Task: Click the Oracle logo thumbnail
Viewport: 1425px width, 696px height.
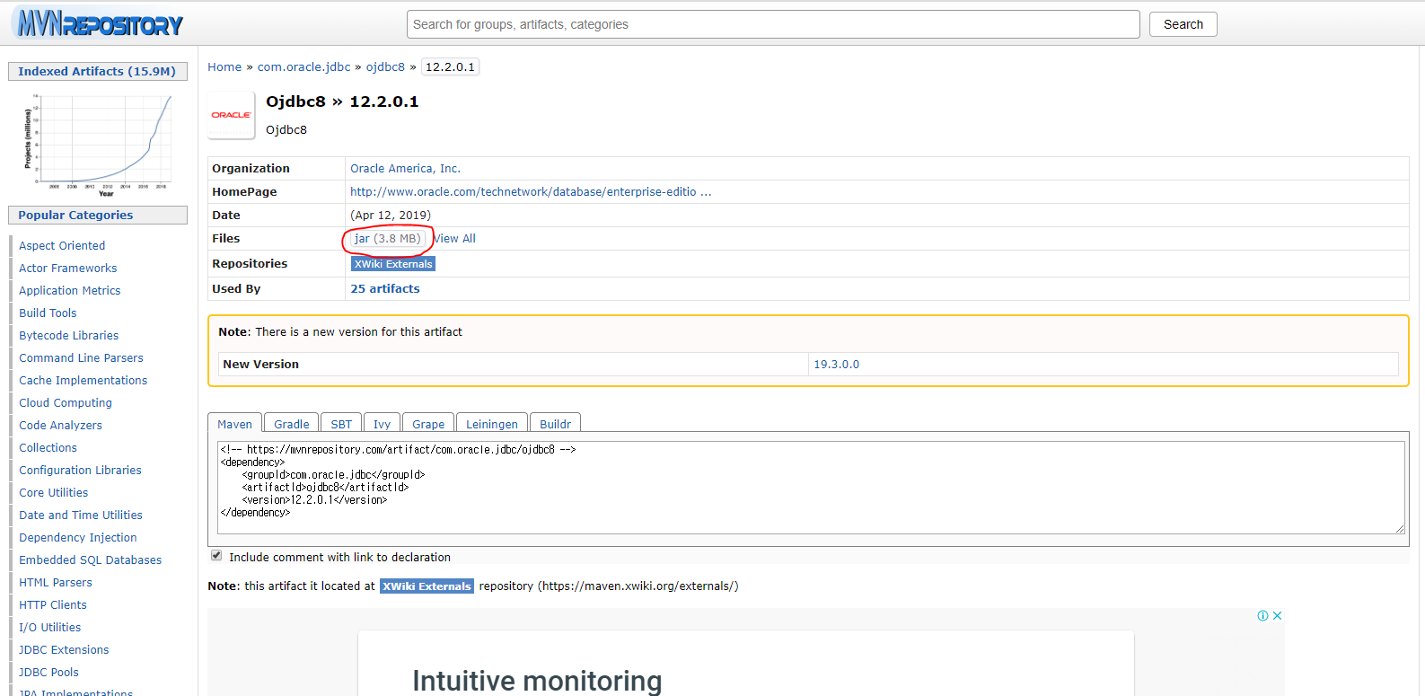Action: pyautogui.click(x=231, y=115)
